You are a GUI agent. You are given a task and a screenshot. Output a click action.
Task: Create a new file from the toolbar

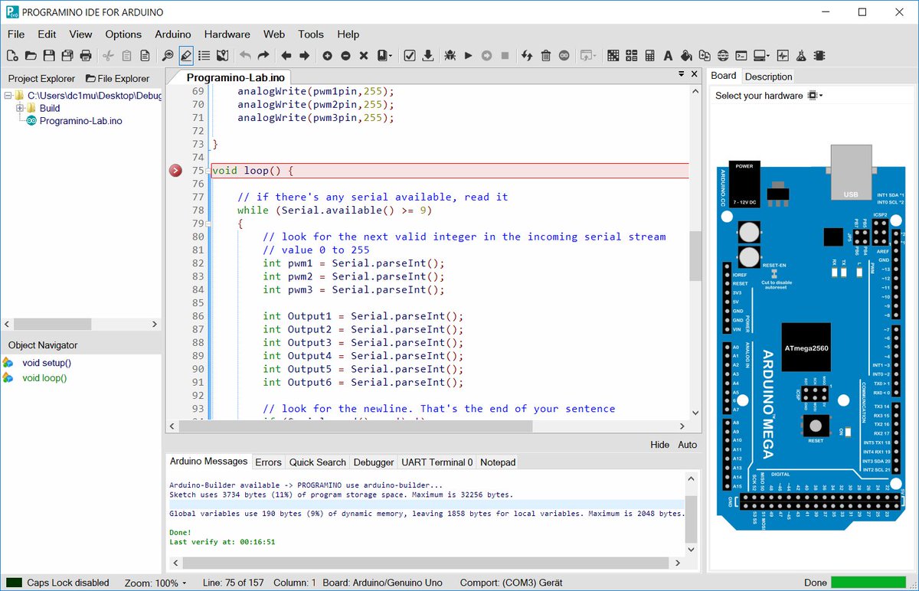(x=11, y=55)
